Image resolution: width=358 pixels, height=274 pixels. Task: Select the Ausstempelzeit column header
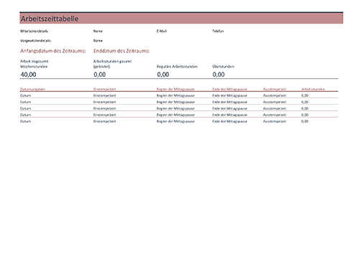pos(275,89)
